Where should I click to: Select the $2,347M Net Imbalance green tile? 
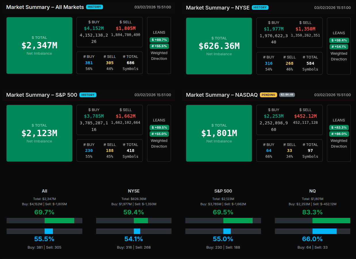39,45
